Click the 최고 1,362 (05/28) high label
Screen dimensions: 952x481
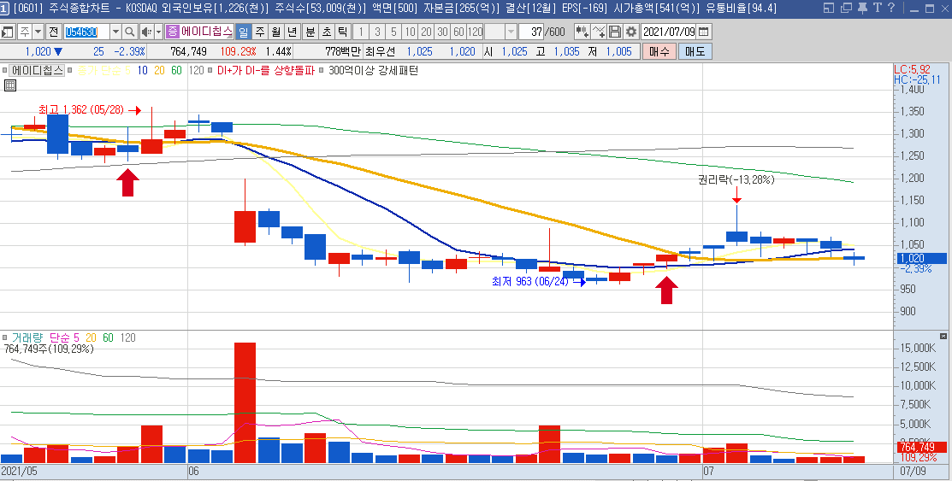pos(80,110)
